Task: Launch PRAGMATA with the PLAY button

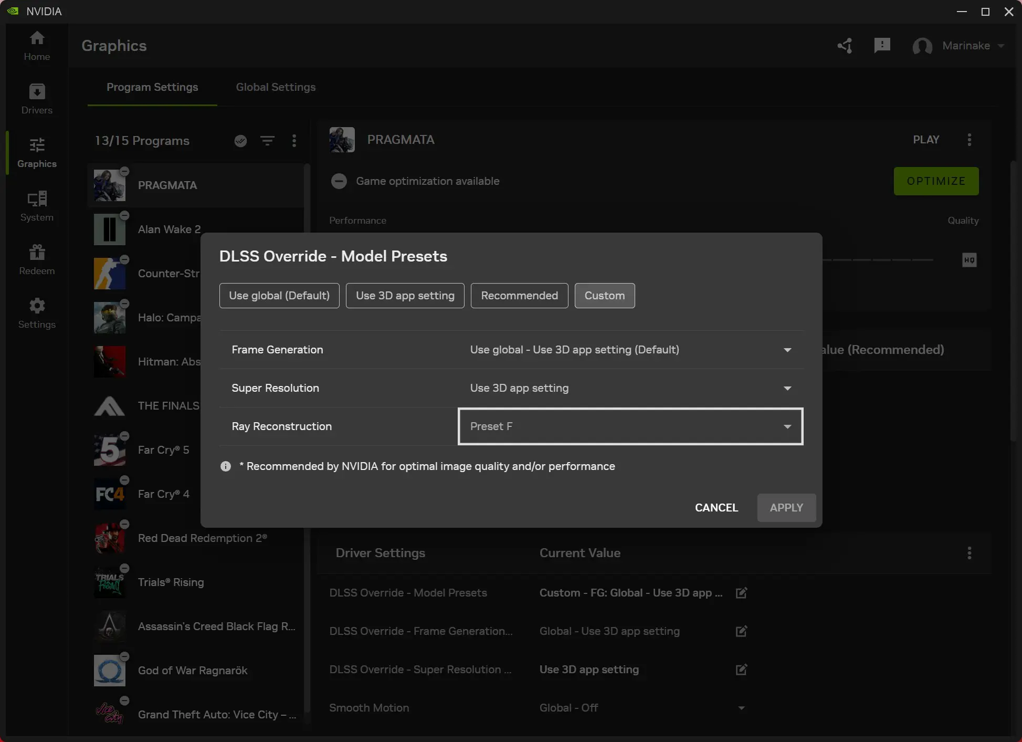Action: click(x=926, y=140)
